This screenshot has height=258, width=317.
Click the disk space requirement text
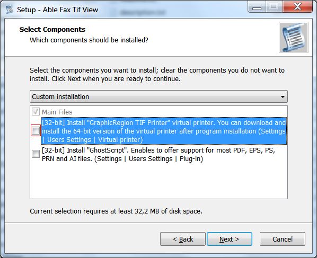(116, 211)
